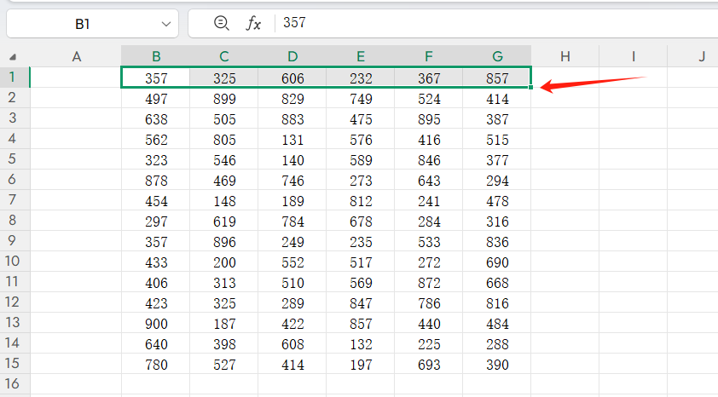The image size is (718, 397).
Task: Click cell C1 containing 325
Action: [x=224, y=78]
